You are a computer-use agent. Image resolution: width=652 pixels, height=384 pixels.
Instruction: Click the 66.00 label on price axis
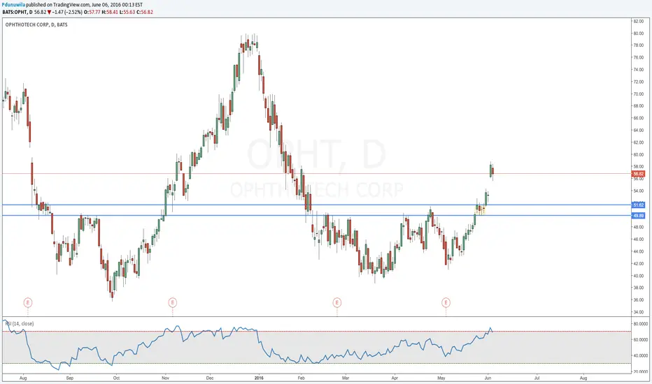[638, 118]
